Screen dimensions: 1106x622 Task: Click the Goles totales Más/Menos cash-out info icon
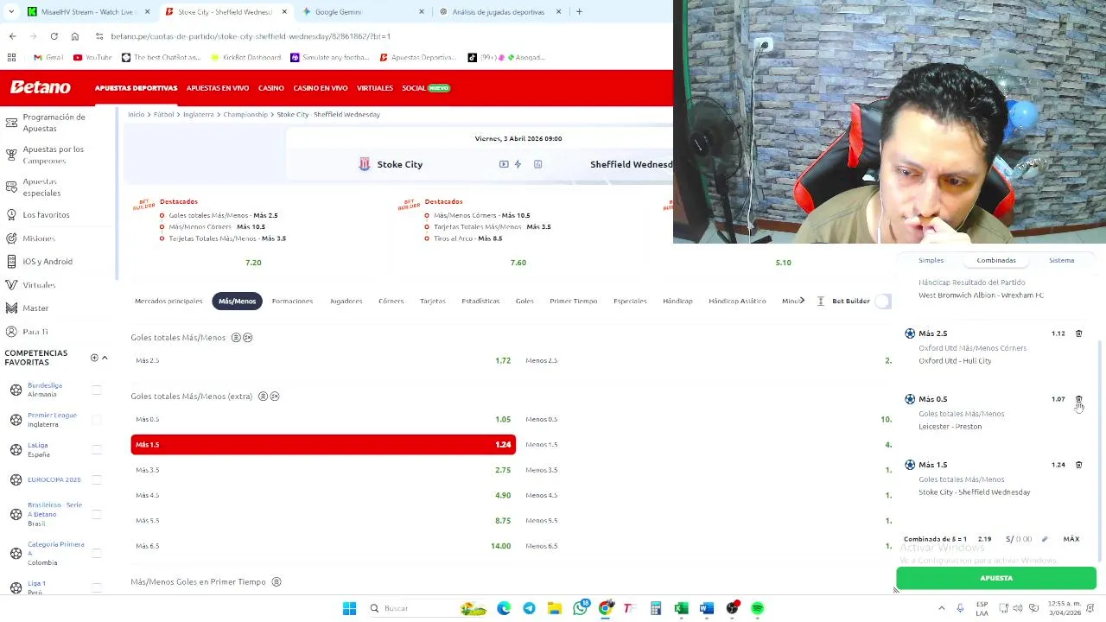247,338
